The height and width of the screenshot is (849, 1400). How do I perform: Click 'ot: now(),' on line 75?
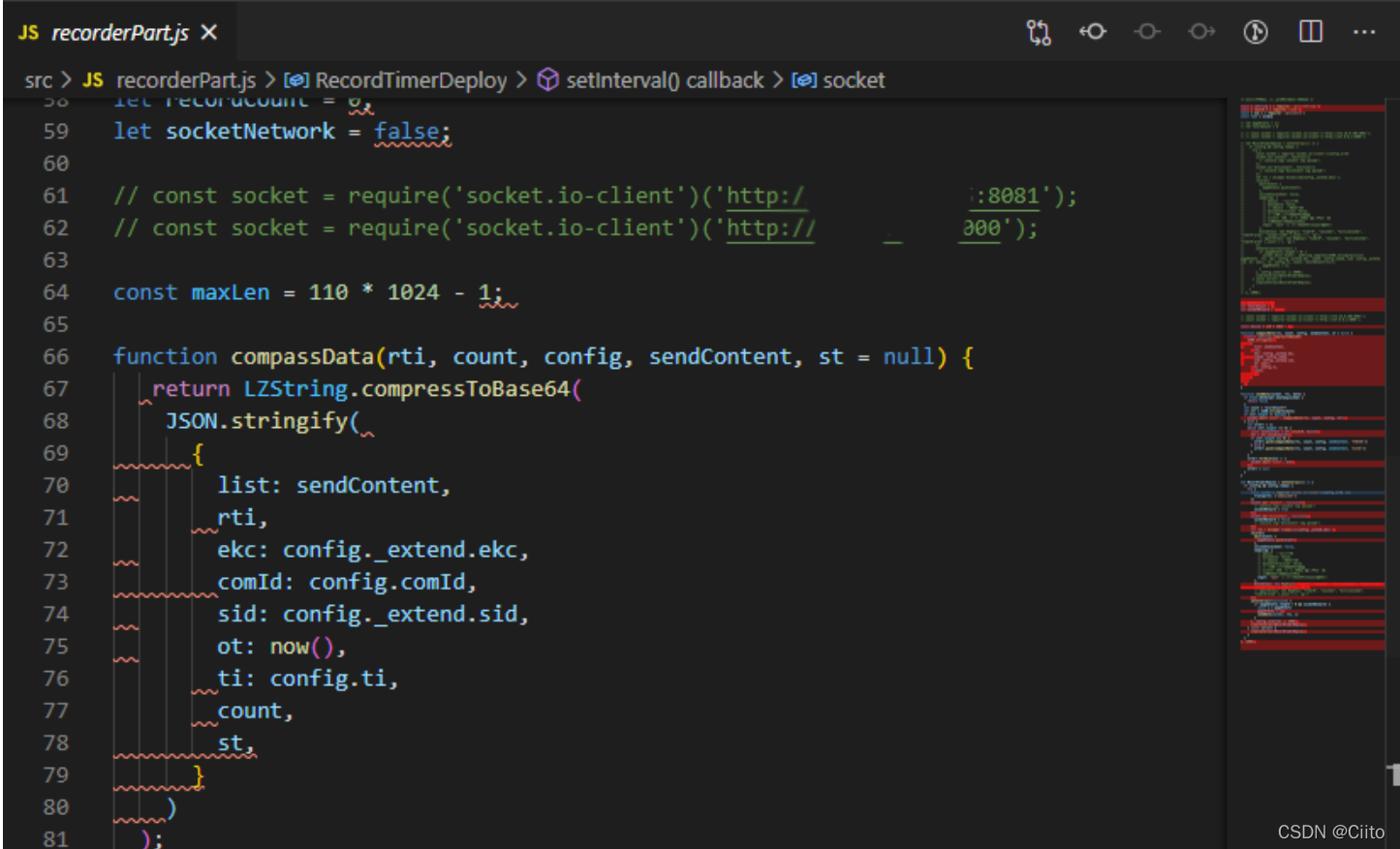281,647
